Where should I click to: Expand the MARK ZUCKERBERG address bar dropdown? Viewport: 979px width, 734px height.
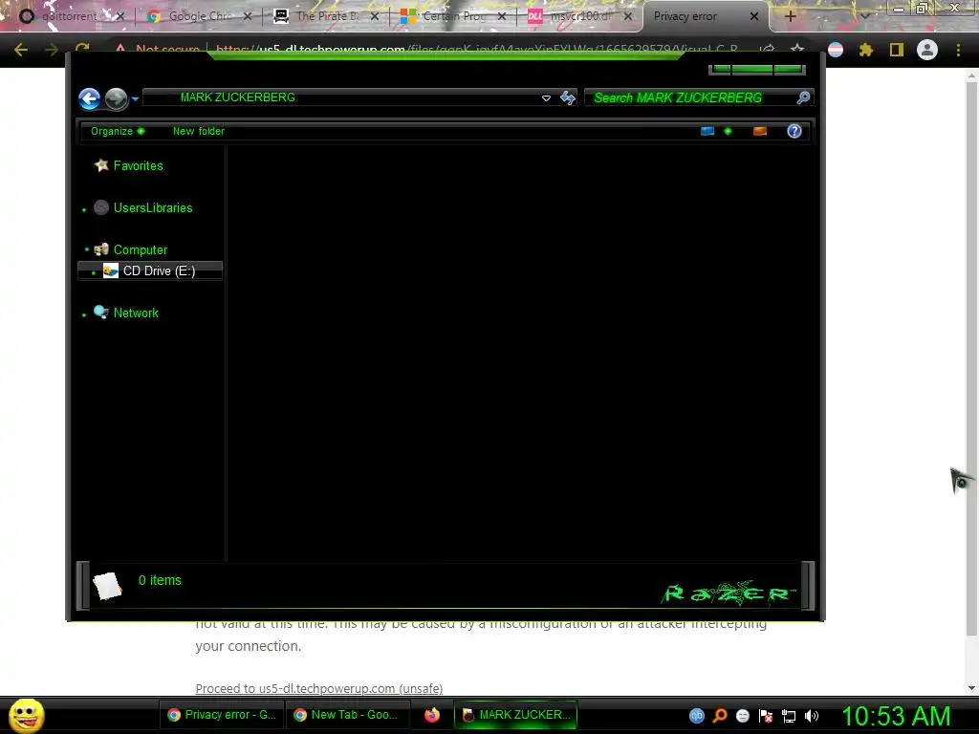coord(546,98)
